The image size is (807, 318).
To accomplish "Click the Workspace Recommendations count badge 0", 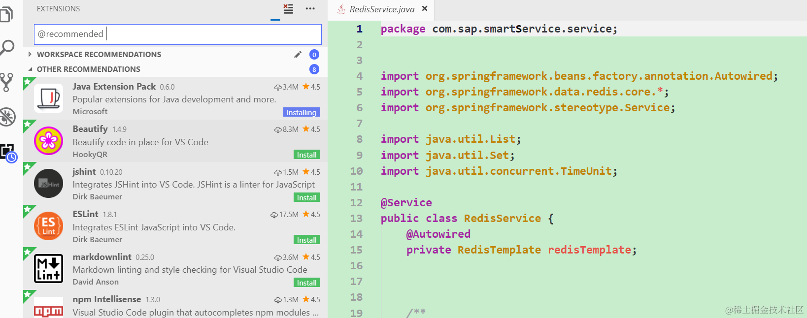I will [x=314, y=55].
